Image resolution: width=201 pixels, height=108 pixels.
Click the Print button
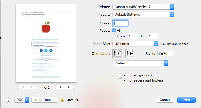point(186,100)
